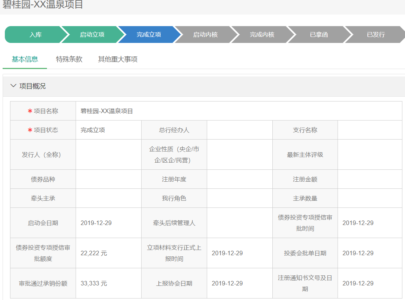This screenshot has height=300, width=405.
Task: Click the empty 牵头后续管理人 field
Action: (x=240, y=223)
